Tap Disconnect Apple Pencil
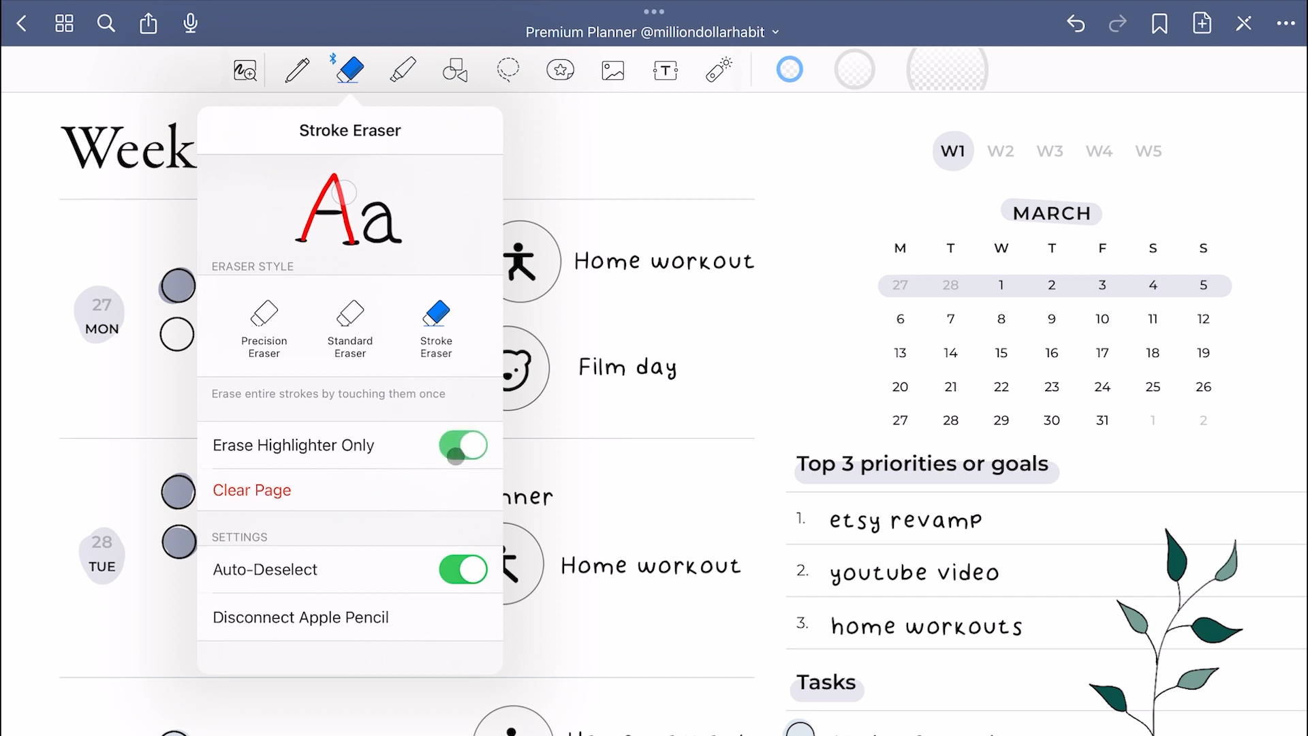Screen dimensions: 1308x736 [300, 617]
